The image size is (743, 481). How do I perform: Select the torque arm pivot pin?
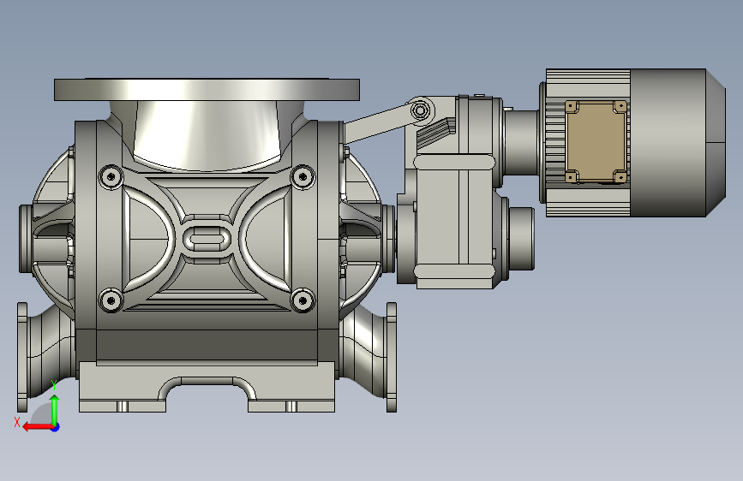pyautogui.click(x=420, y=111)
